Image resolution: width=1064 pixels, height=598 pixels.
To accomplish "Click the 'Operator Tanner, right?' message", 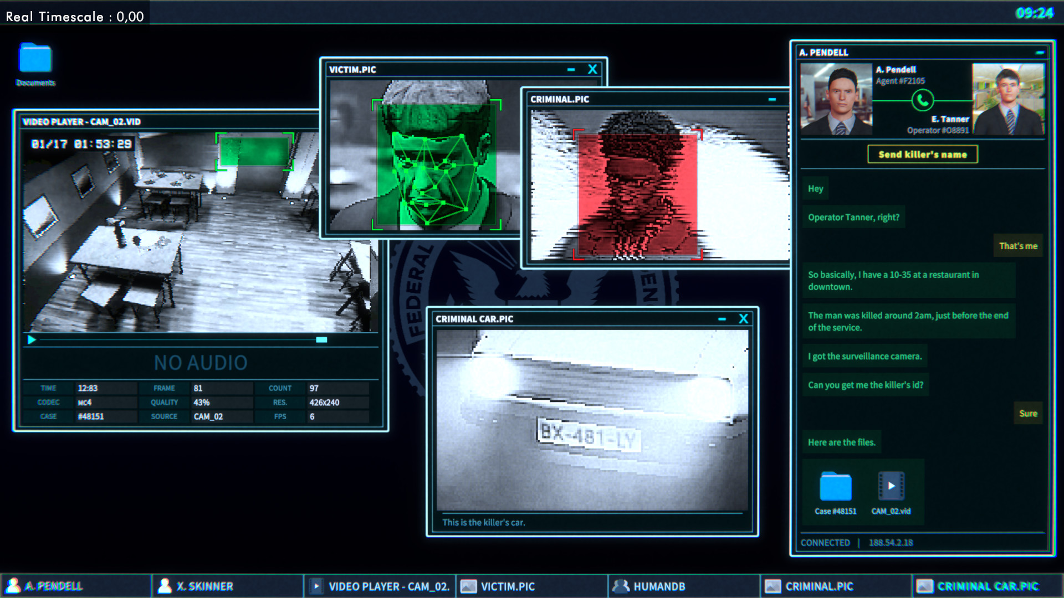I will point(853,217).
